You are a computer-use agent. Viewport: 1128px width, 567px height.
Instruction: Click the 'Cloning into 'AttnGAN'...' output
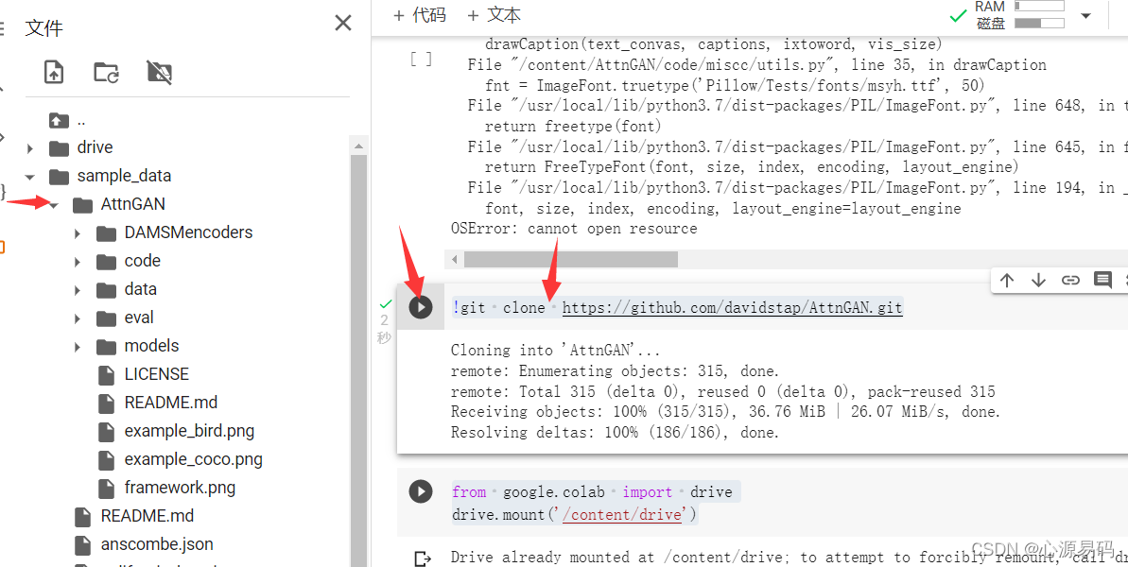point(555,351)
